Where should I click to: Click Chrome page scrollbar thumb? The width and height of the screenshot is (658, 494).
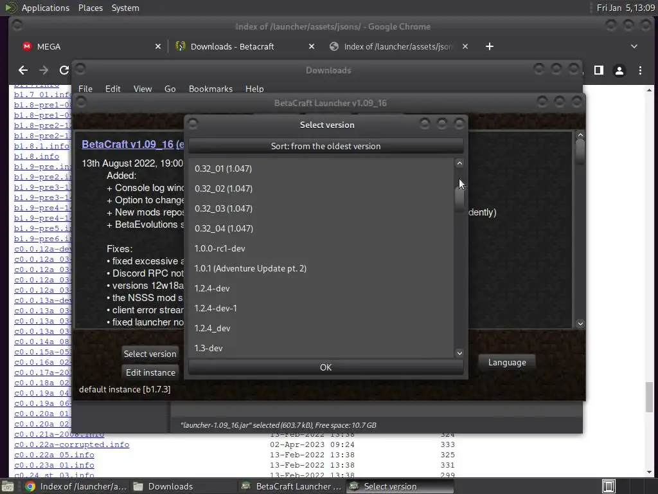[x=649, y=398]
